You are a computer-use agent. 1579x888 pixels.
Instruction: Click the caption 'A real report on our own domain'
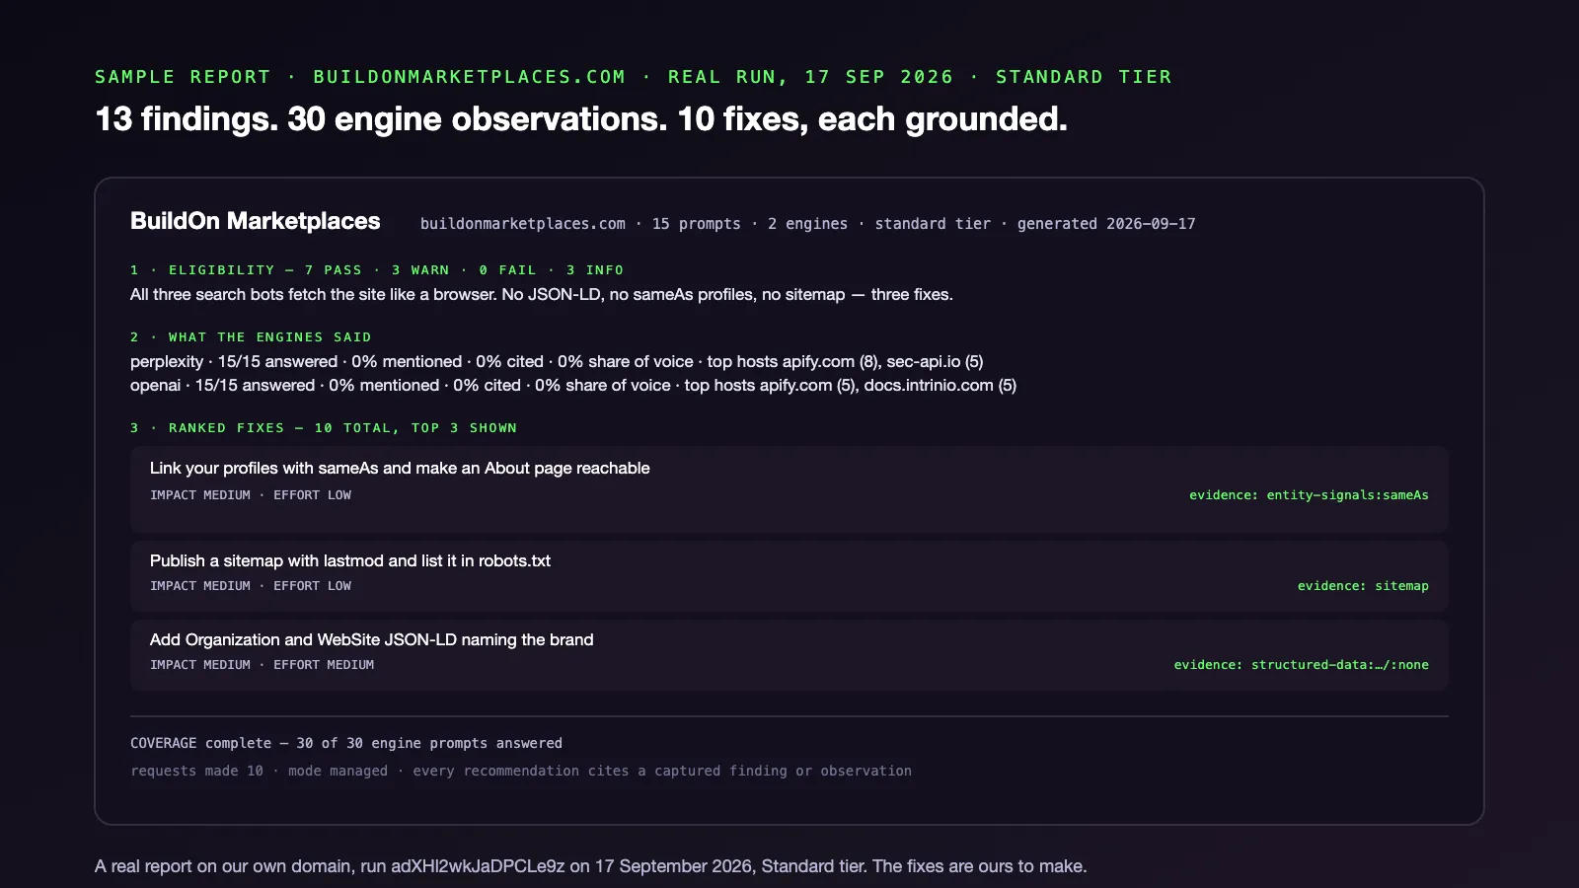click(590, 866)
